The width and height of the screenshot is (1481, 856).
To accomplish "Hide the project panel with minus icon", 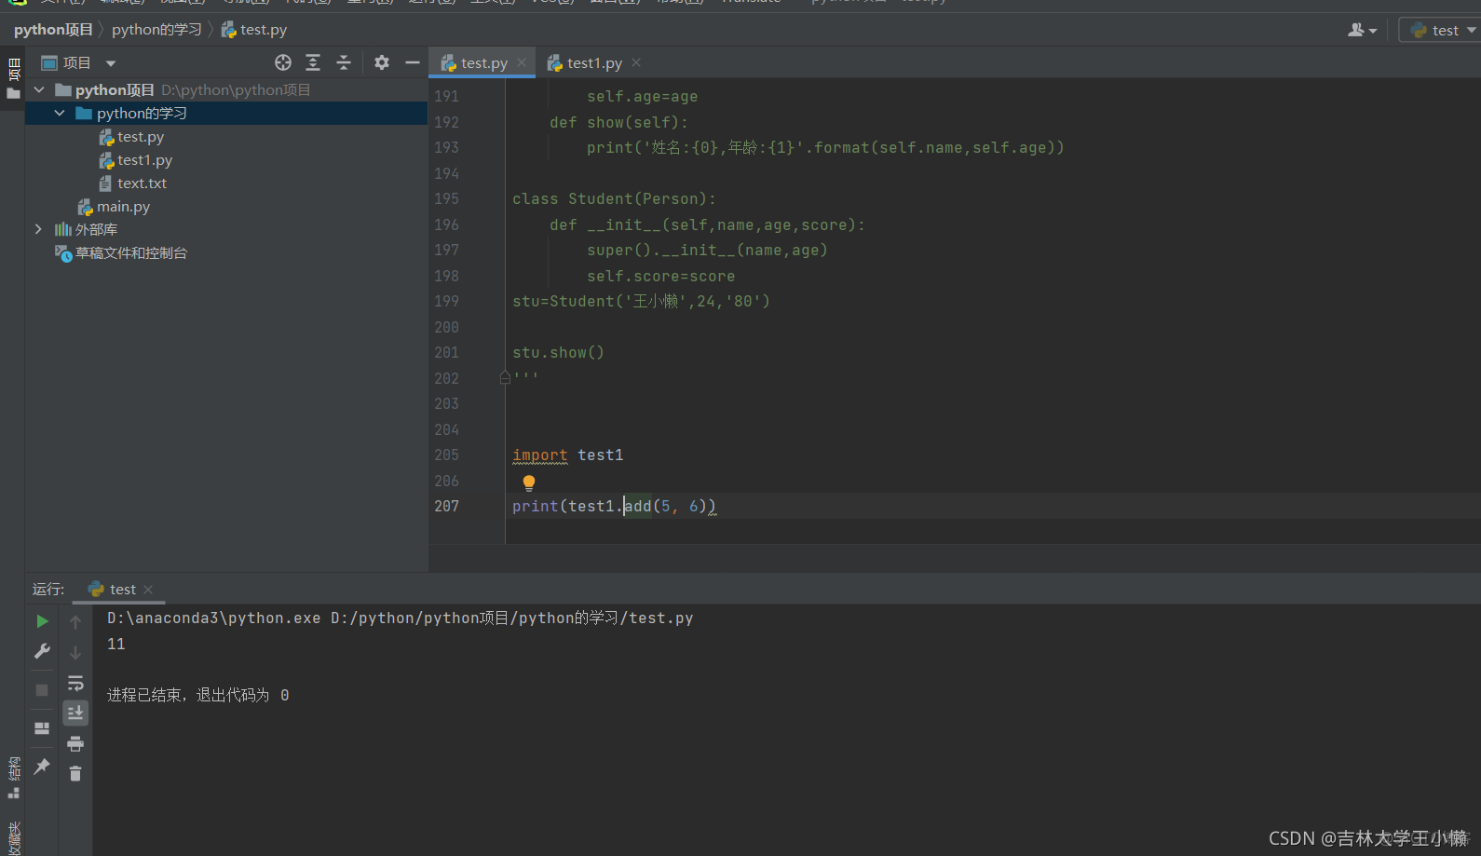I will (x=413, y=62).
